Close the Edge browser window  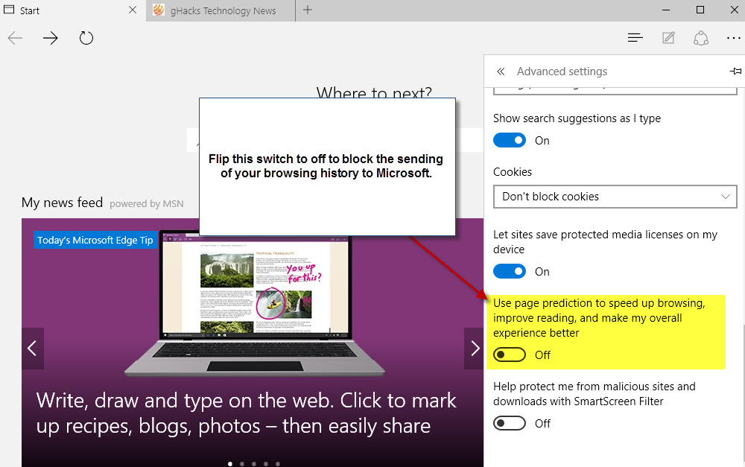pyautogui.click(x=734, y=10)
